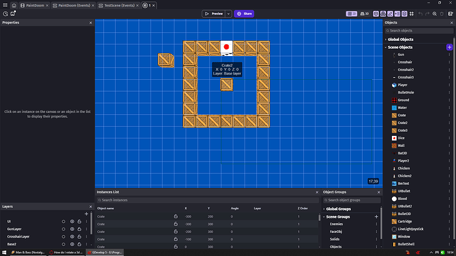Viewport: 456px width, 256px height.
Task: Click the Search instances field
Action: 208,200
